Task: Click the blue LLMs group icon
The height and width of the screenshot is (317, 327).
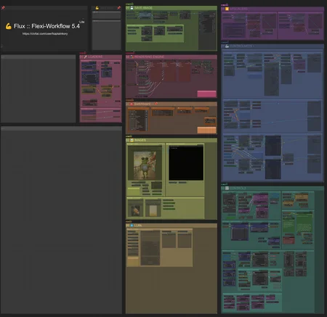Action: pyautogui.click(x=132, y=226)
